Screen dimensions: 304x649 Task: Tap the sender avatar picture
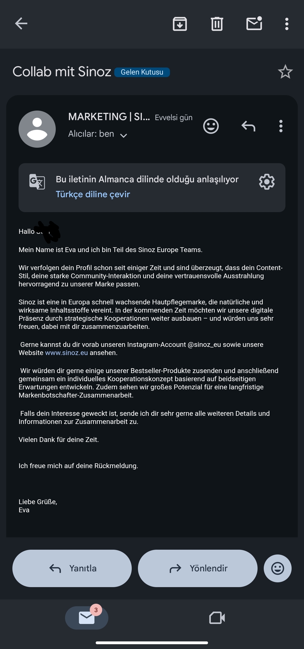37,129
